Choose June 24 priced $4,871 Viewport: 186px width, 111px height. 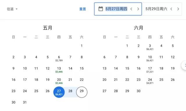click(x=150, y=81)
